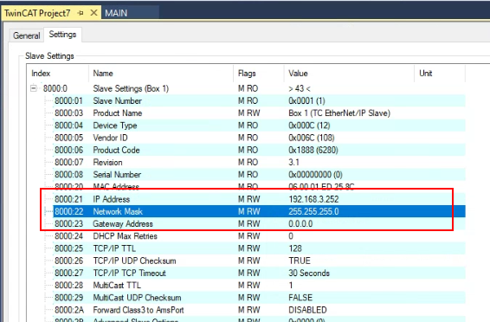The image size is (490, 322).
Task: Click the AmsPort forwarding value DISABLED
Action: 307,310
